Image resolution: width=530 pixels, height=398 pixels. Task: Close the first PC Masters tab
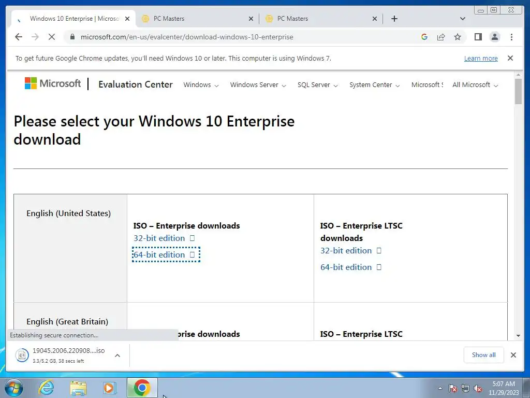pos(251,19)
